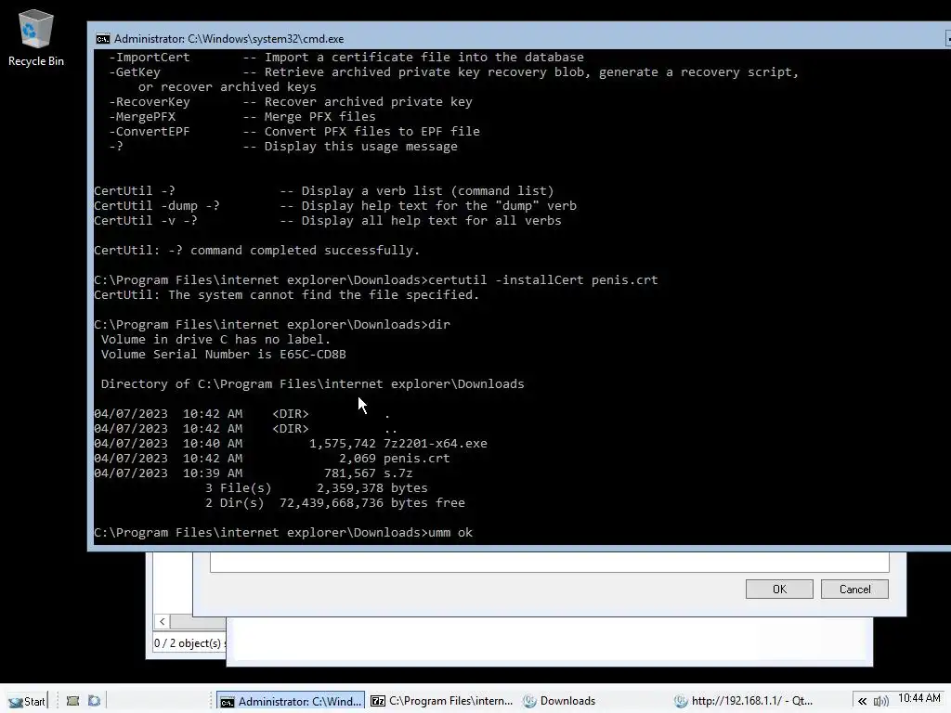
Task: Click 'CertUtil: -? command completed successfully.' line
Action: pyautogui.click(x=256, y=251)
